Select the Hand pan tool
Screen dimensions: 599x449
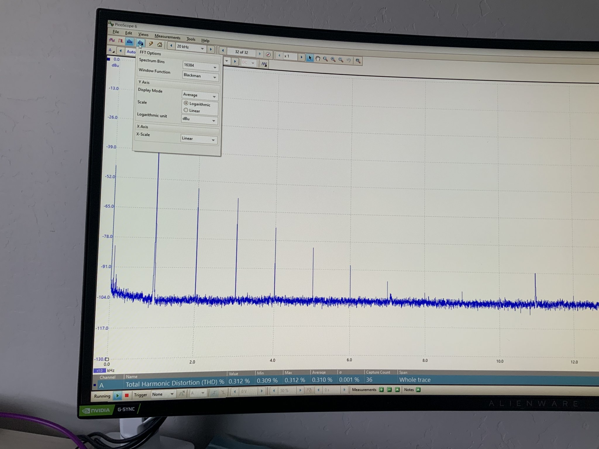[x=318, y=58]
